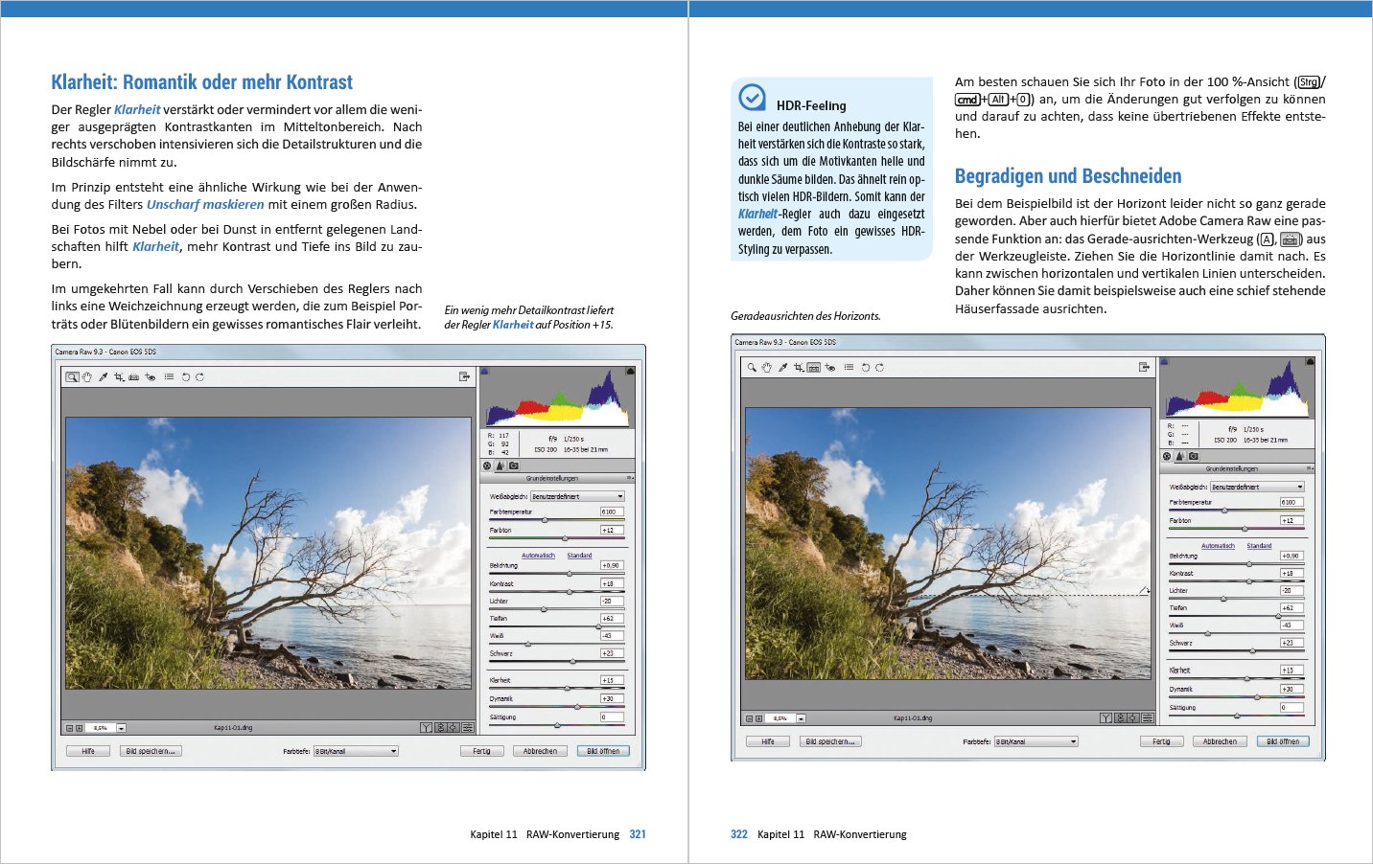Select the Hand tool in right Camera Raw window

tap(766, 368)
